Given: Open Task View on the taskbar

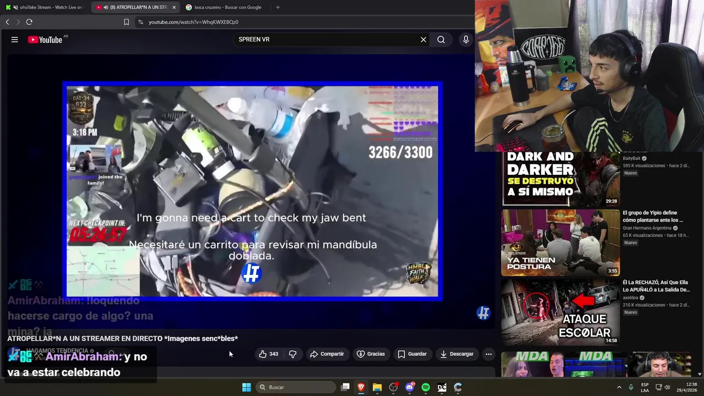Looking at the screenshot, I should pyautogui.click(x=345, y=387).
